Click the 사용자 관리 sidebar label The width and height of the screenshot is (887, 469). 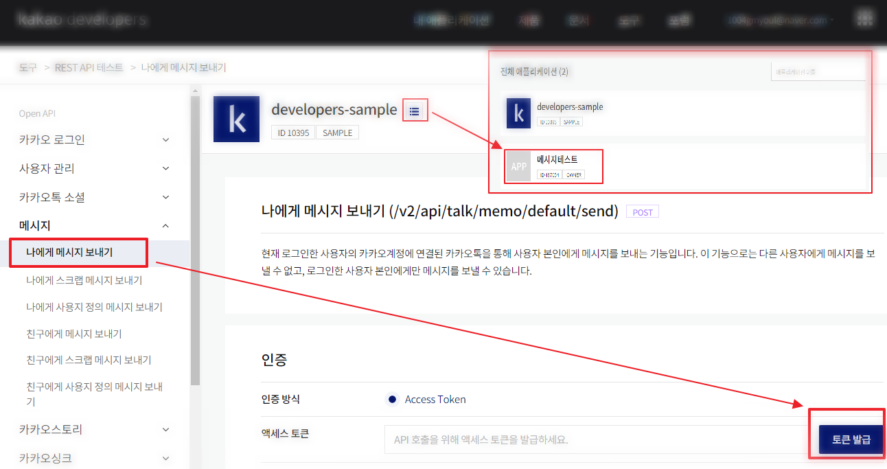click(x=47, y=168)
